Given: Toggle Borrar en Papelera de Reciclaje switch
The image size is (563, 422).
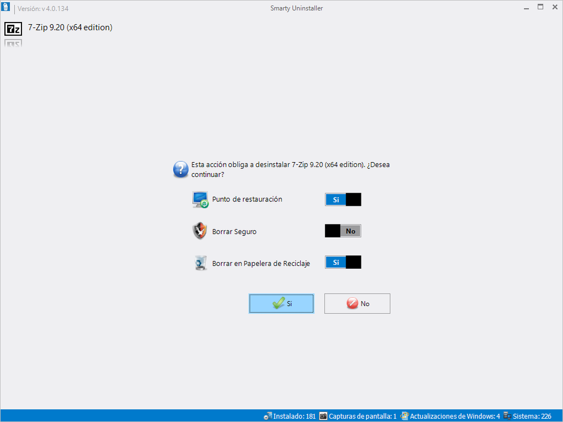Looking at the screenshot, I should (x=343, y=263).
